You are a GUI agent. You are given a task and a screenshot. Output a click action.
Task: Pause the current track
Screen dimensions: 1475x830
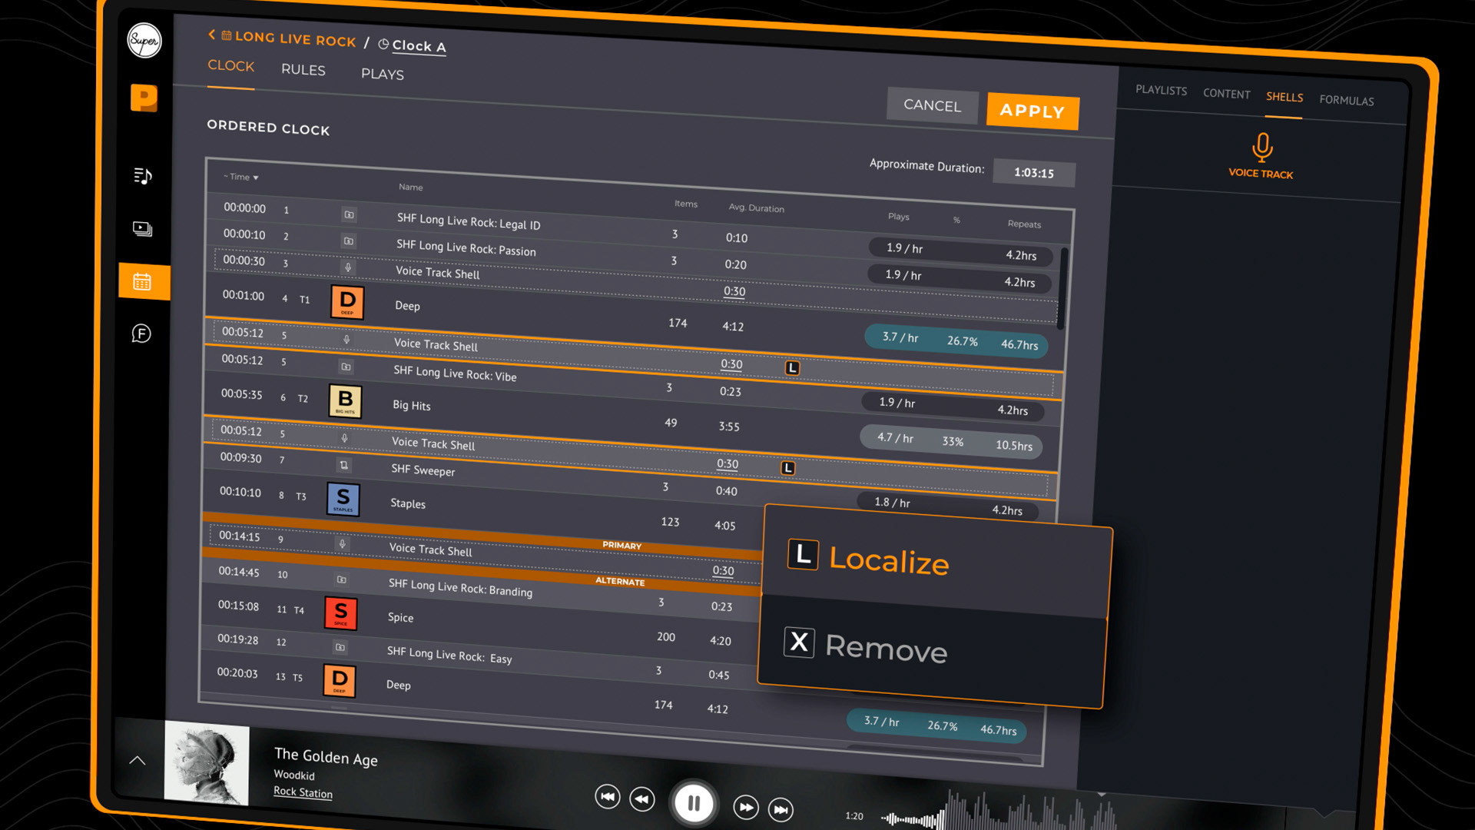click(694, 803)
